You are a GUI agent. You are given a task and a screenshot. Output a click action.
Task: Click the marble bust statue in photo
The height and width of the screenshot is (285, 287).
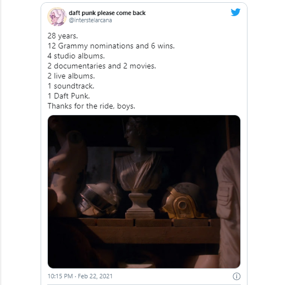139,167
